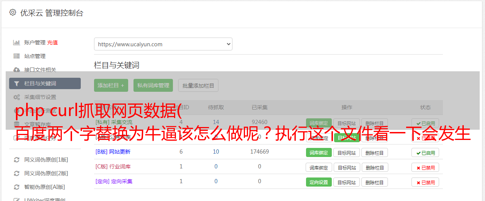Image resolution: width=485 pixels, height=201 pixels.
Task: Click 操作 column header
Action: coord(347,107)
